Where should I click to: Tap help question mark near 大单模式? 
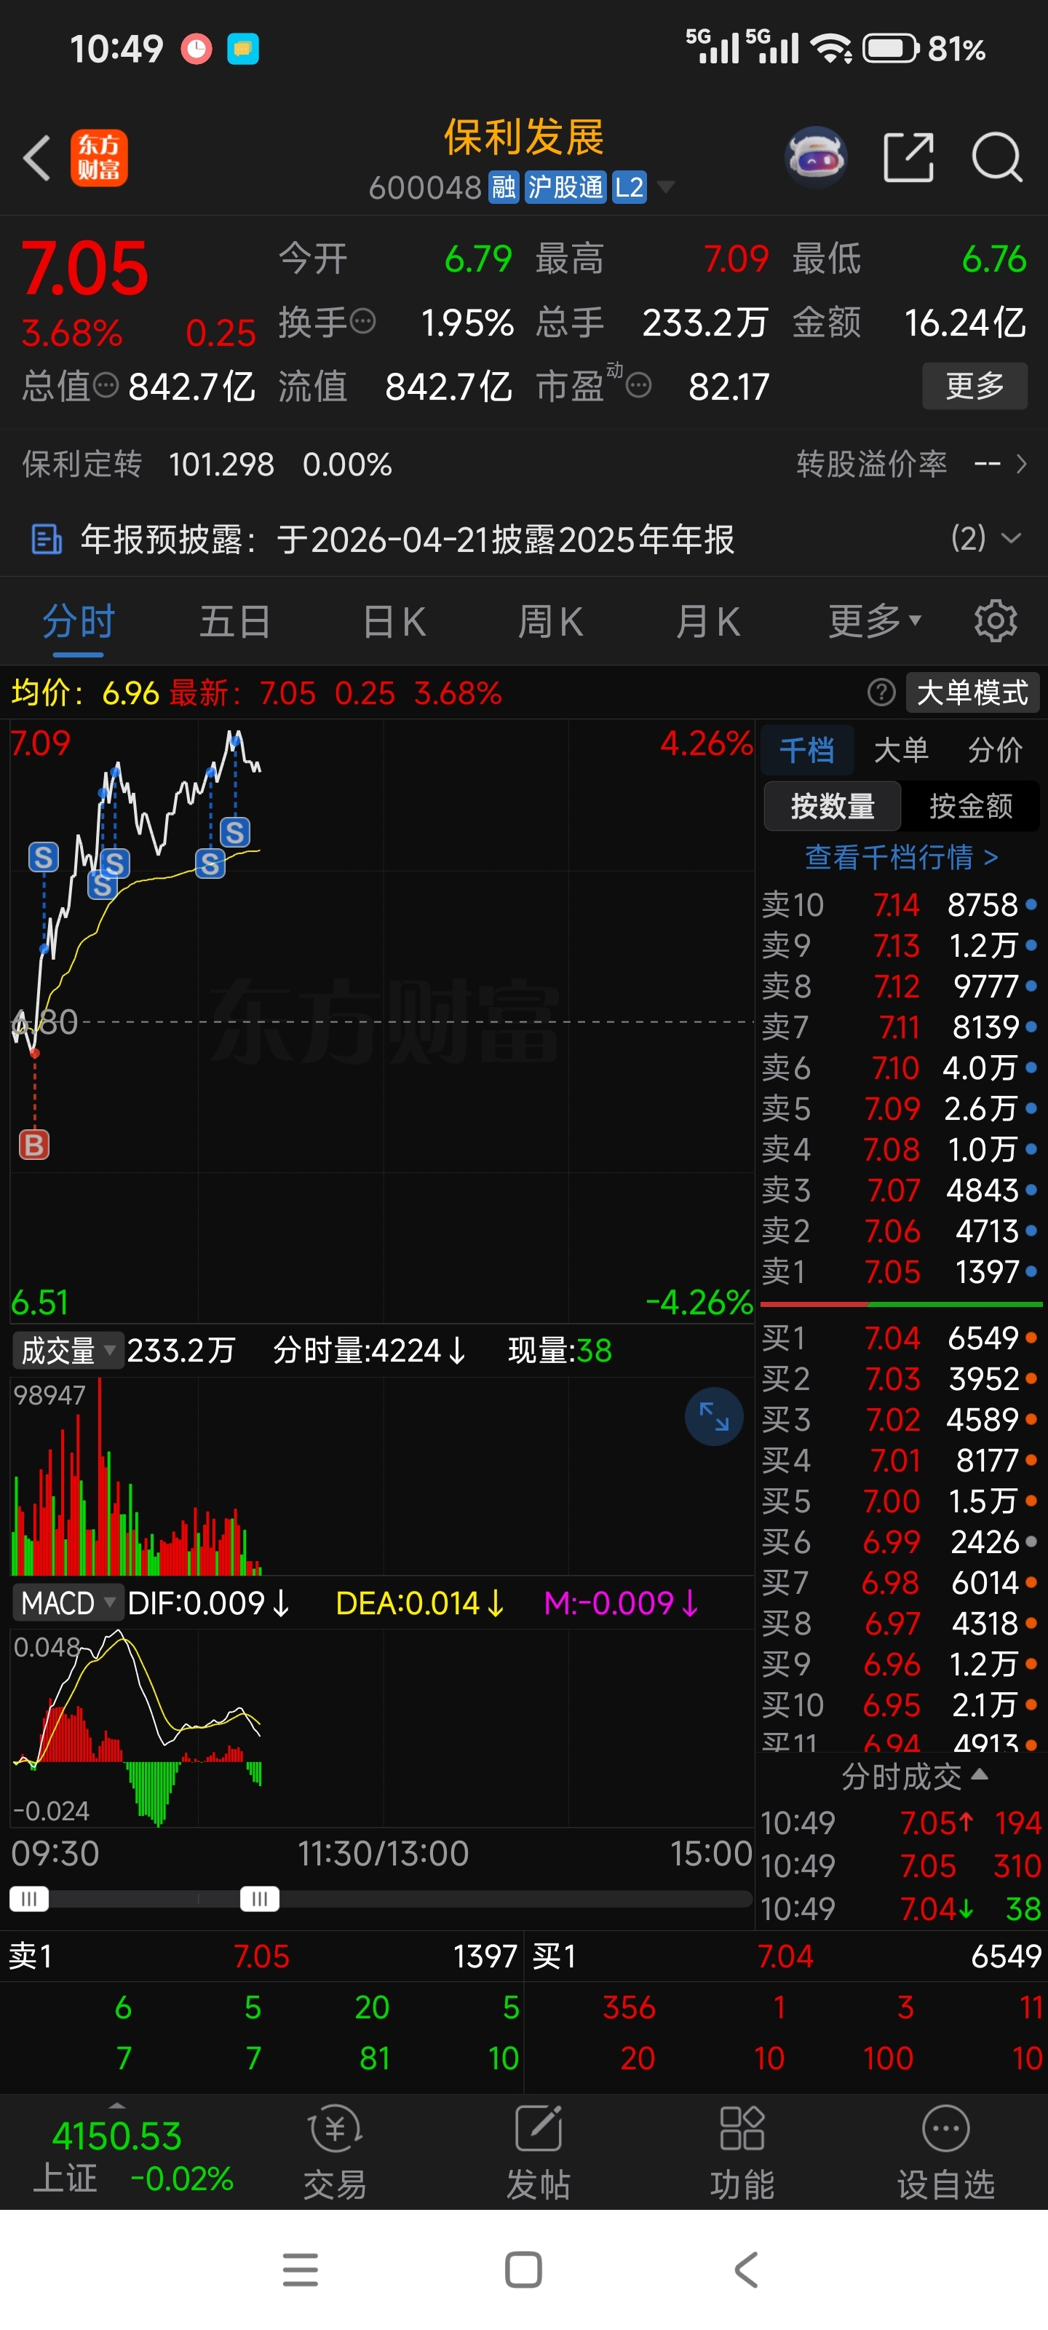(x=881, y=693)
